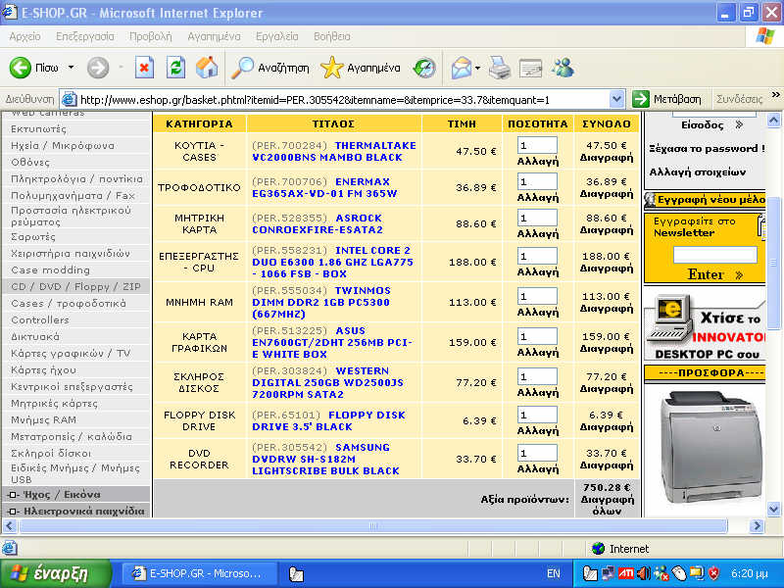Click Διαγραφή for floppy disk drive row
Viewport: 784px width, 588px height.
[607, 427]
